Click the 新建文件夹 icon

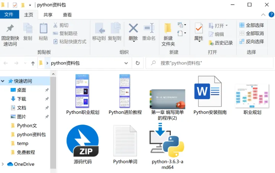168,28
